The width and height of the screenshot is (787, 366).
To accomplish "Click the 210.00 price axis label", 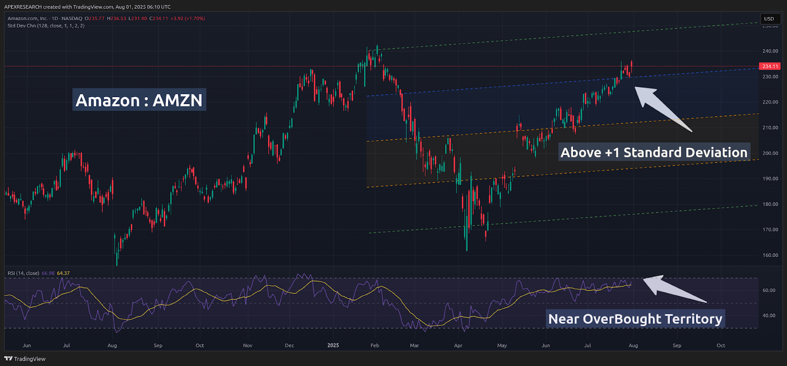I will point(770,128).
